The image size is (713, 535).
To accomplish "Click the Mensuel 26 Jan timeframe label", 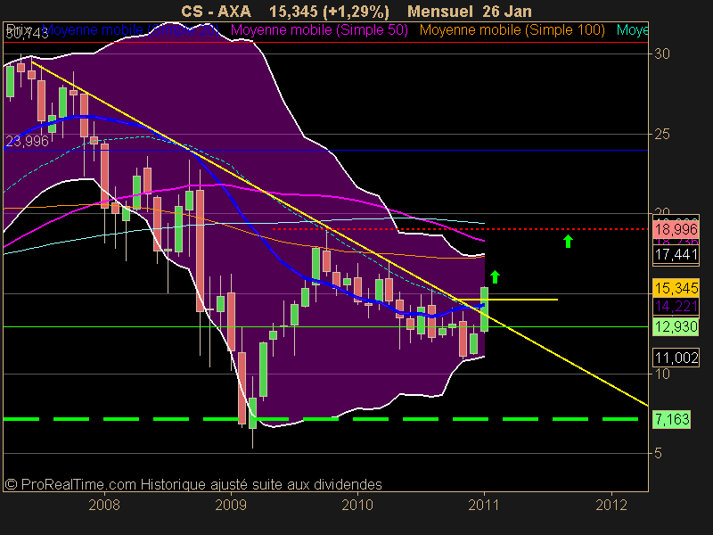I will pos(470,12).
